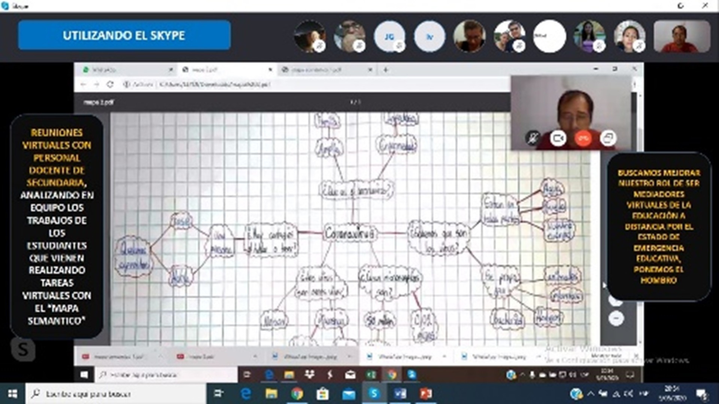Open the Action Center notifications icon
The height and width of the screenshot is (404, 719).
point(701,394)
